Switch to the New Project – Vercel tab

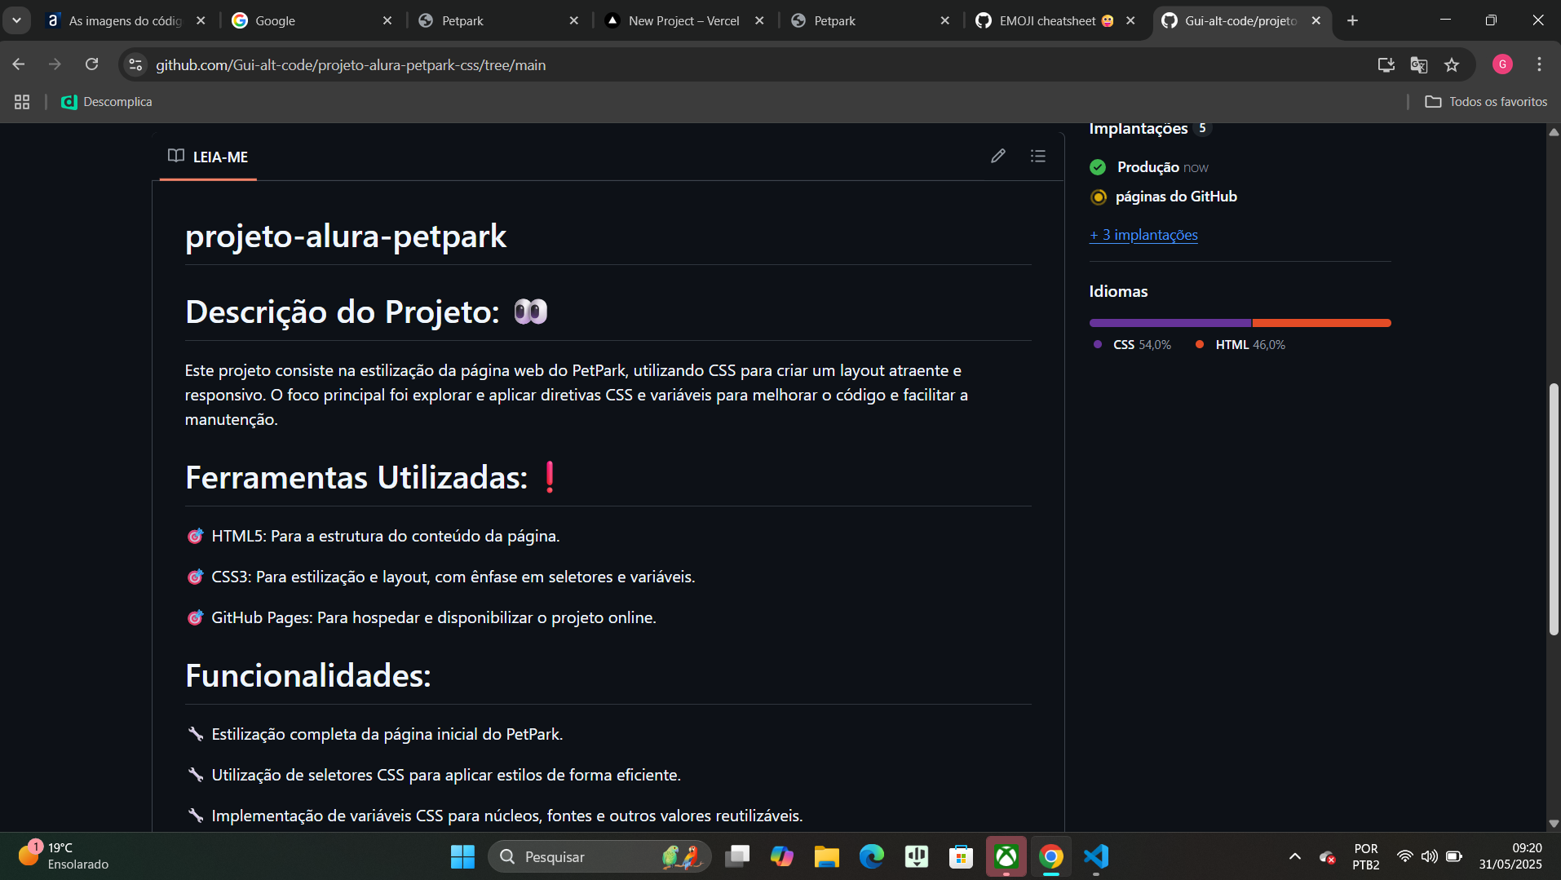click(x=683, y=20)
